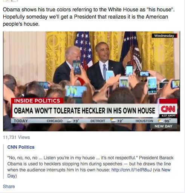Click the Share link below the post

click(9, 186)
